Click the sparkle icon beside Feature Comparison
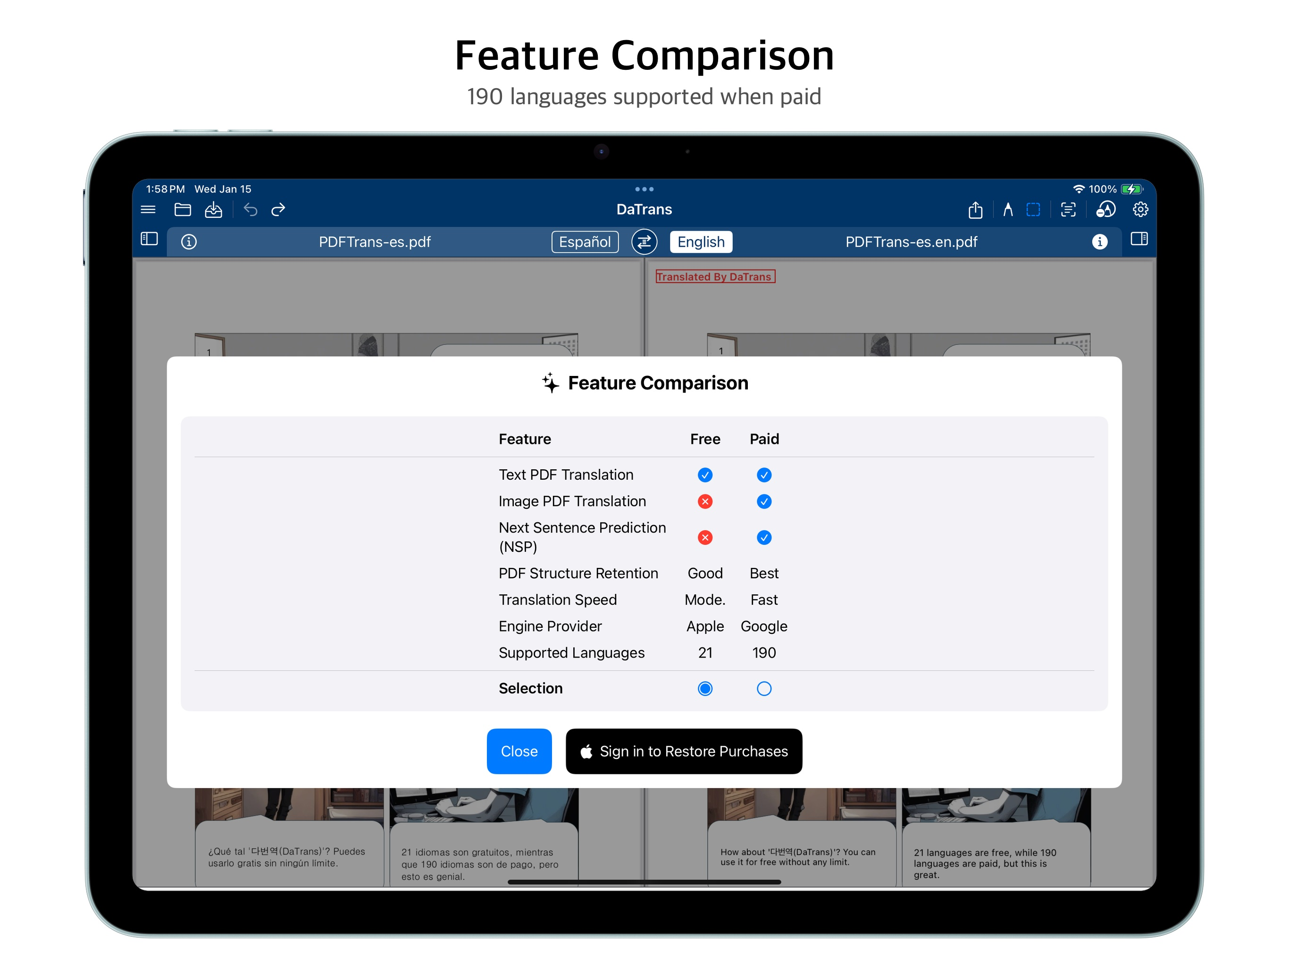1289x966 pixels. pos(550,383)
